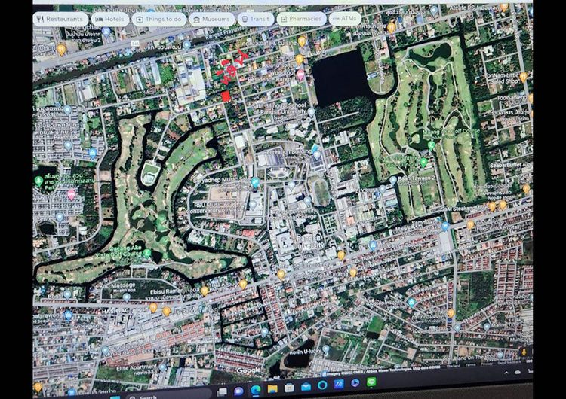
Task: Click the Mueang Ake Vista Golf Course marker
Action: point(148,253)
